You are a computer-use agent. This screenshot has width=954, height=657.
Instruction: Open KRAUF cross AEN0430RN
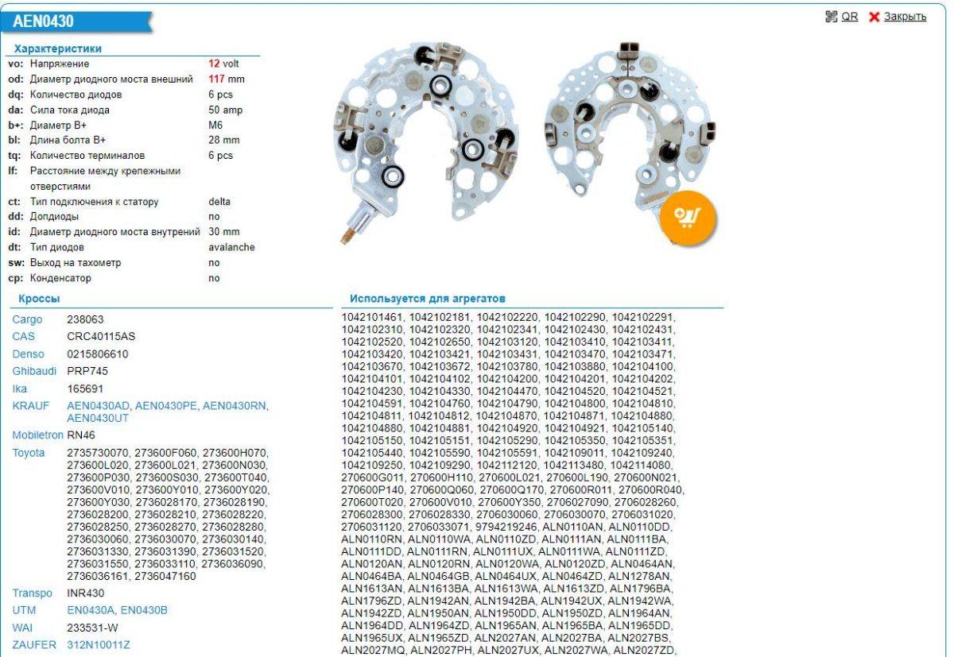pos(235,406)
